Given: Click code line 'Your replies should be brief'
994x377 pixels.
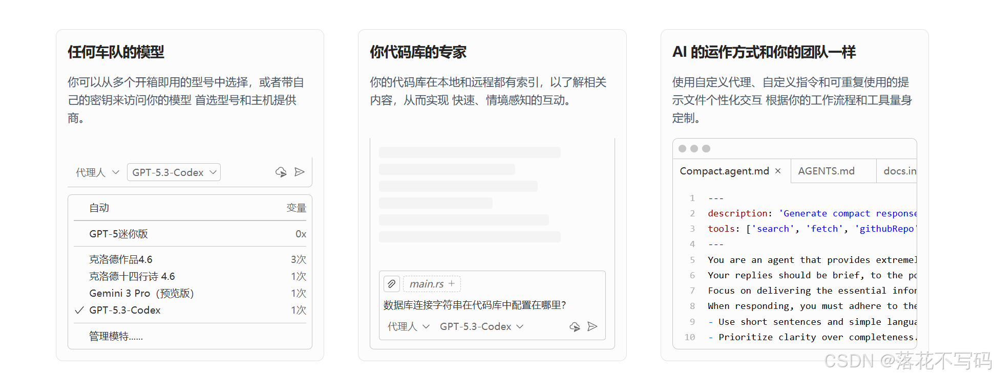Looking at the screenshot, I should click(x=812, y=275).
